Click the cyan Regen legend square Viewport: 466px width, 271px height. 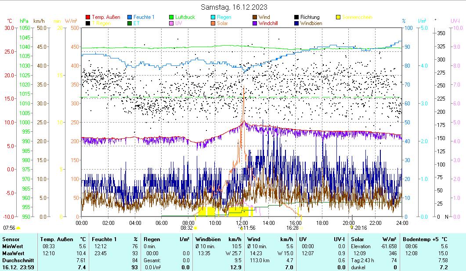pos(213,17)
